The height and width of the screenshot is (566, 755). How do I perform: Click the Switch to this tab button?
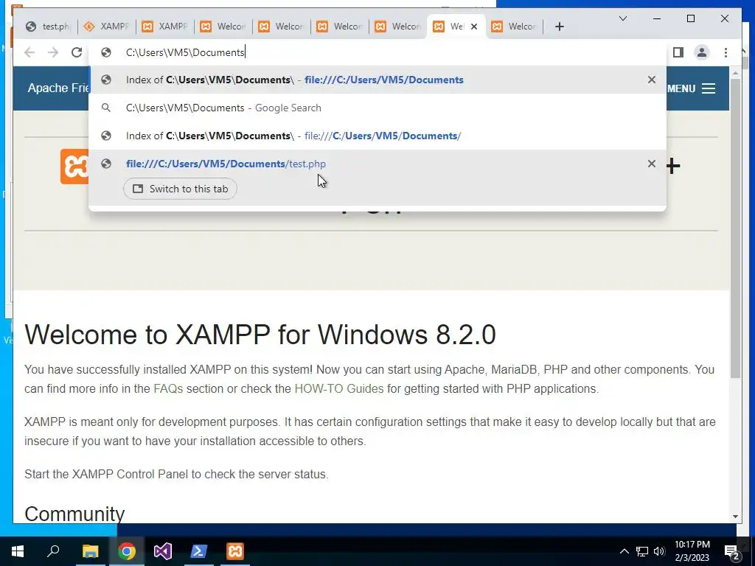(180, 189)
